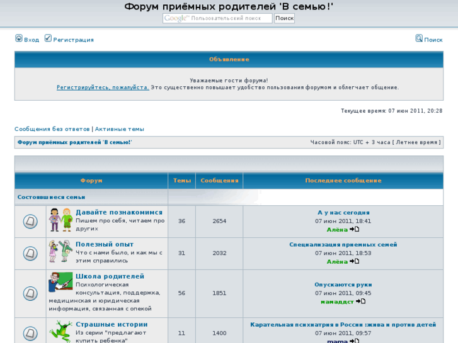Click the Темы column header
458x343 pixels.
182,181
